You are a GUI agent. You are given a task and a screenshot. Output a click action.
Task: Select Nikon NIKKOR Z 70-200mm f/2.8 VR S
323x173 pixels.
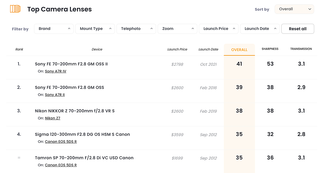75,111
